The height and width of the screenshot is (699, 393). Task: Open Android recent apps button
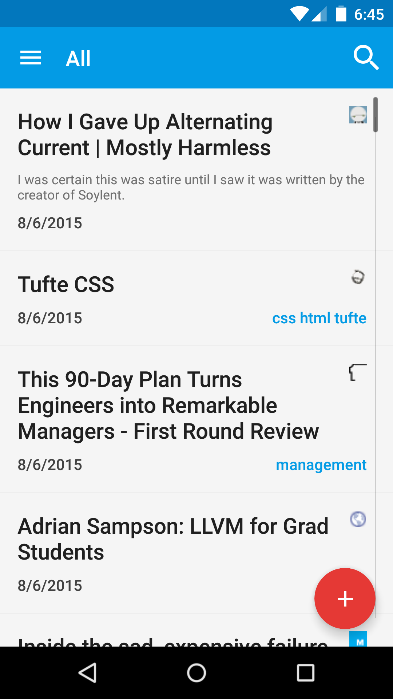coord(305,672)
